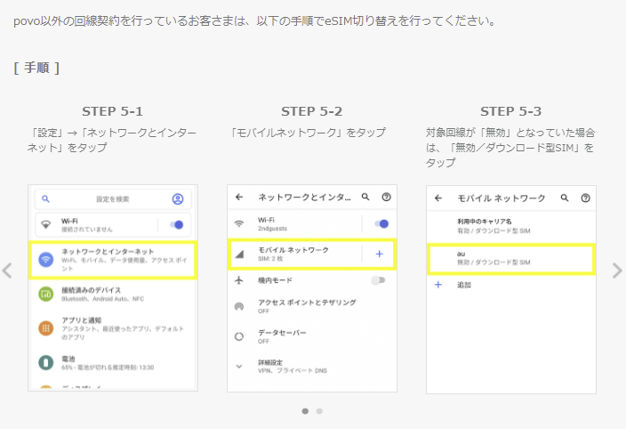Screen dimensions: 626x429
Task: Select the second carousel page dot
Action: click(319, 411)
